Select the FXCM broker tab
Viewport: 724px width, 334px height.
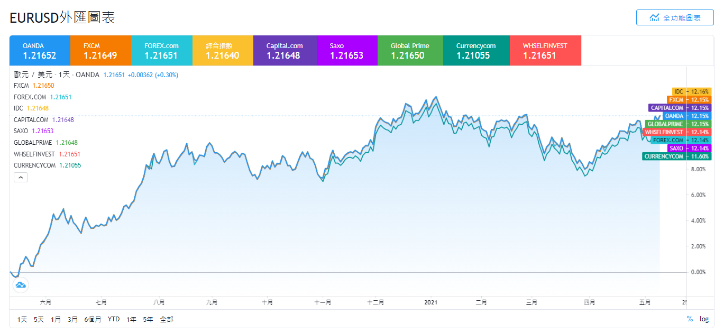coord(100,51)
